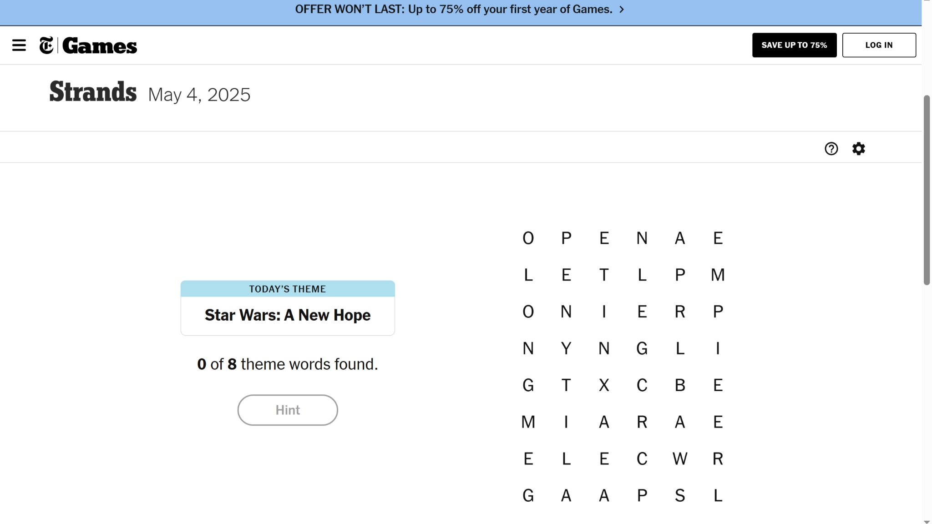Click the letter G at the grid bottom-left
This screenshot has height=524, width=932.
[528, 495]
